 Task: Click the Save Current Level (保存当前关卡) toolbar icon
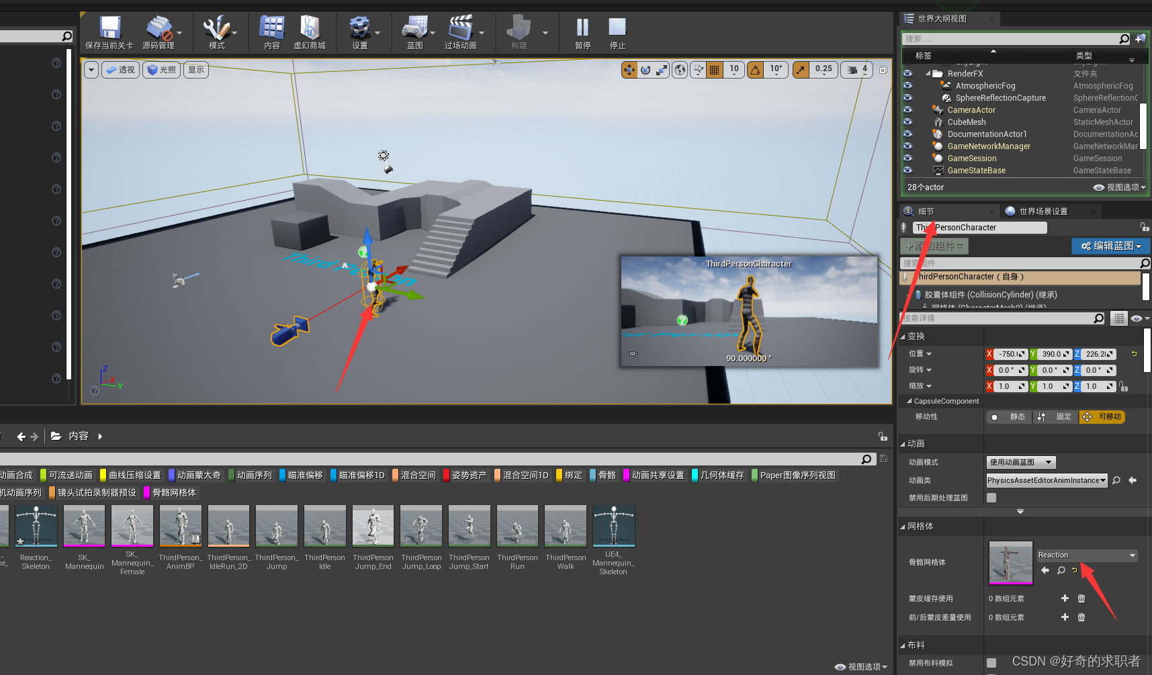coord(109,32)
